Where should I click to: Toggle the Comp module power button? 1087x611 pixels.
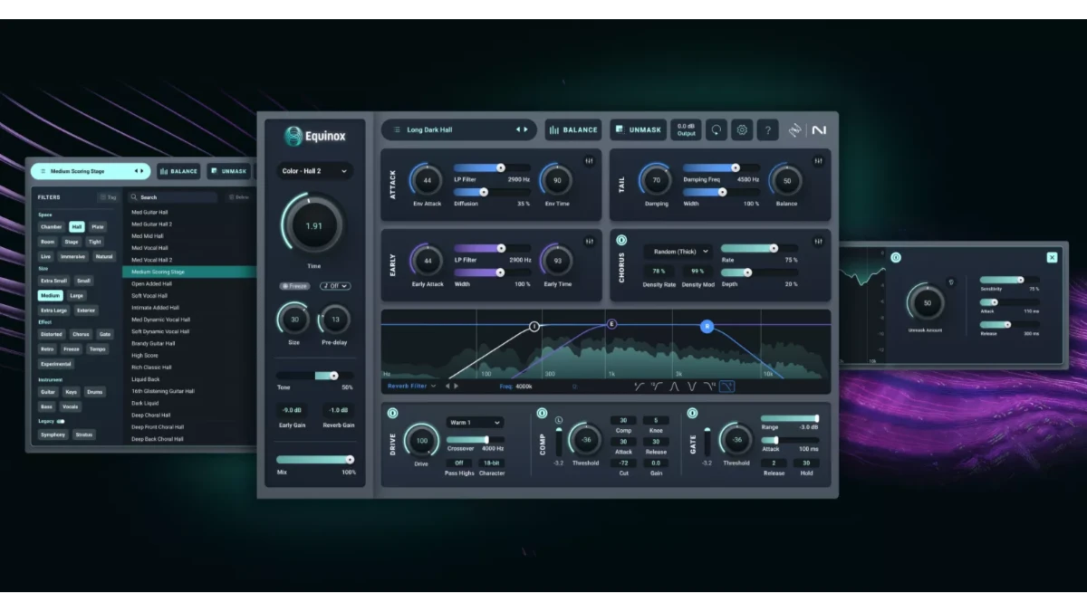click(x=541, y=414)
